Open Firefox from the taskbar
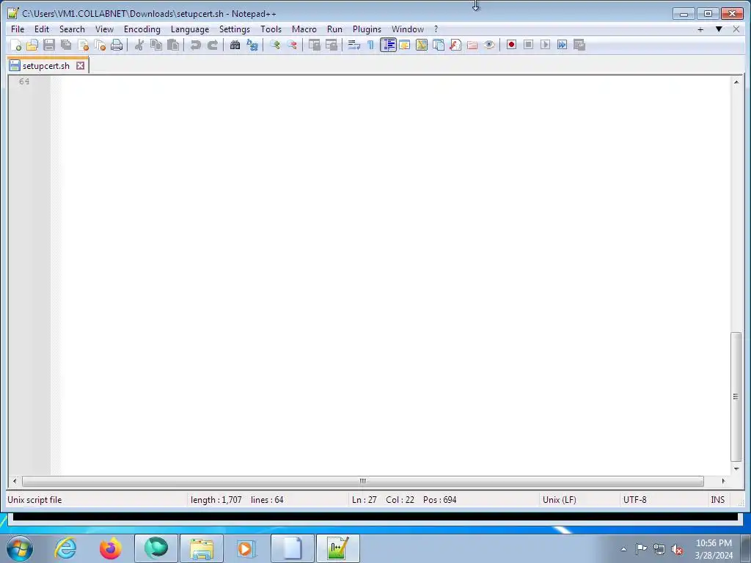751x563 pixels. pos(111,548)
